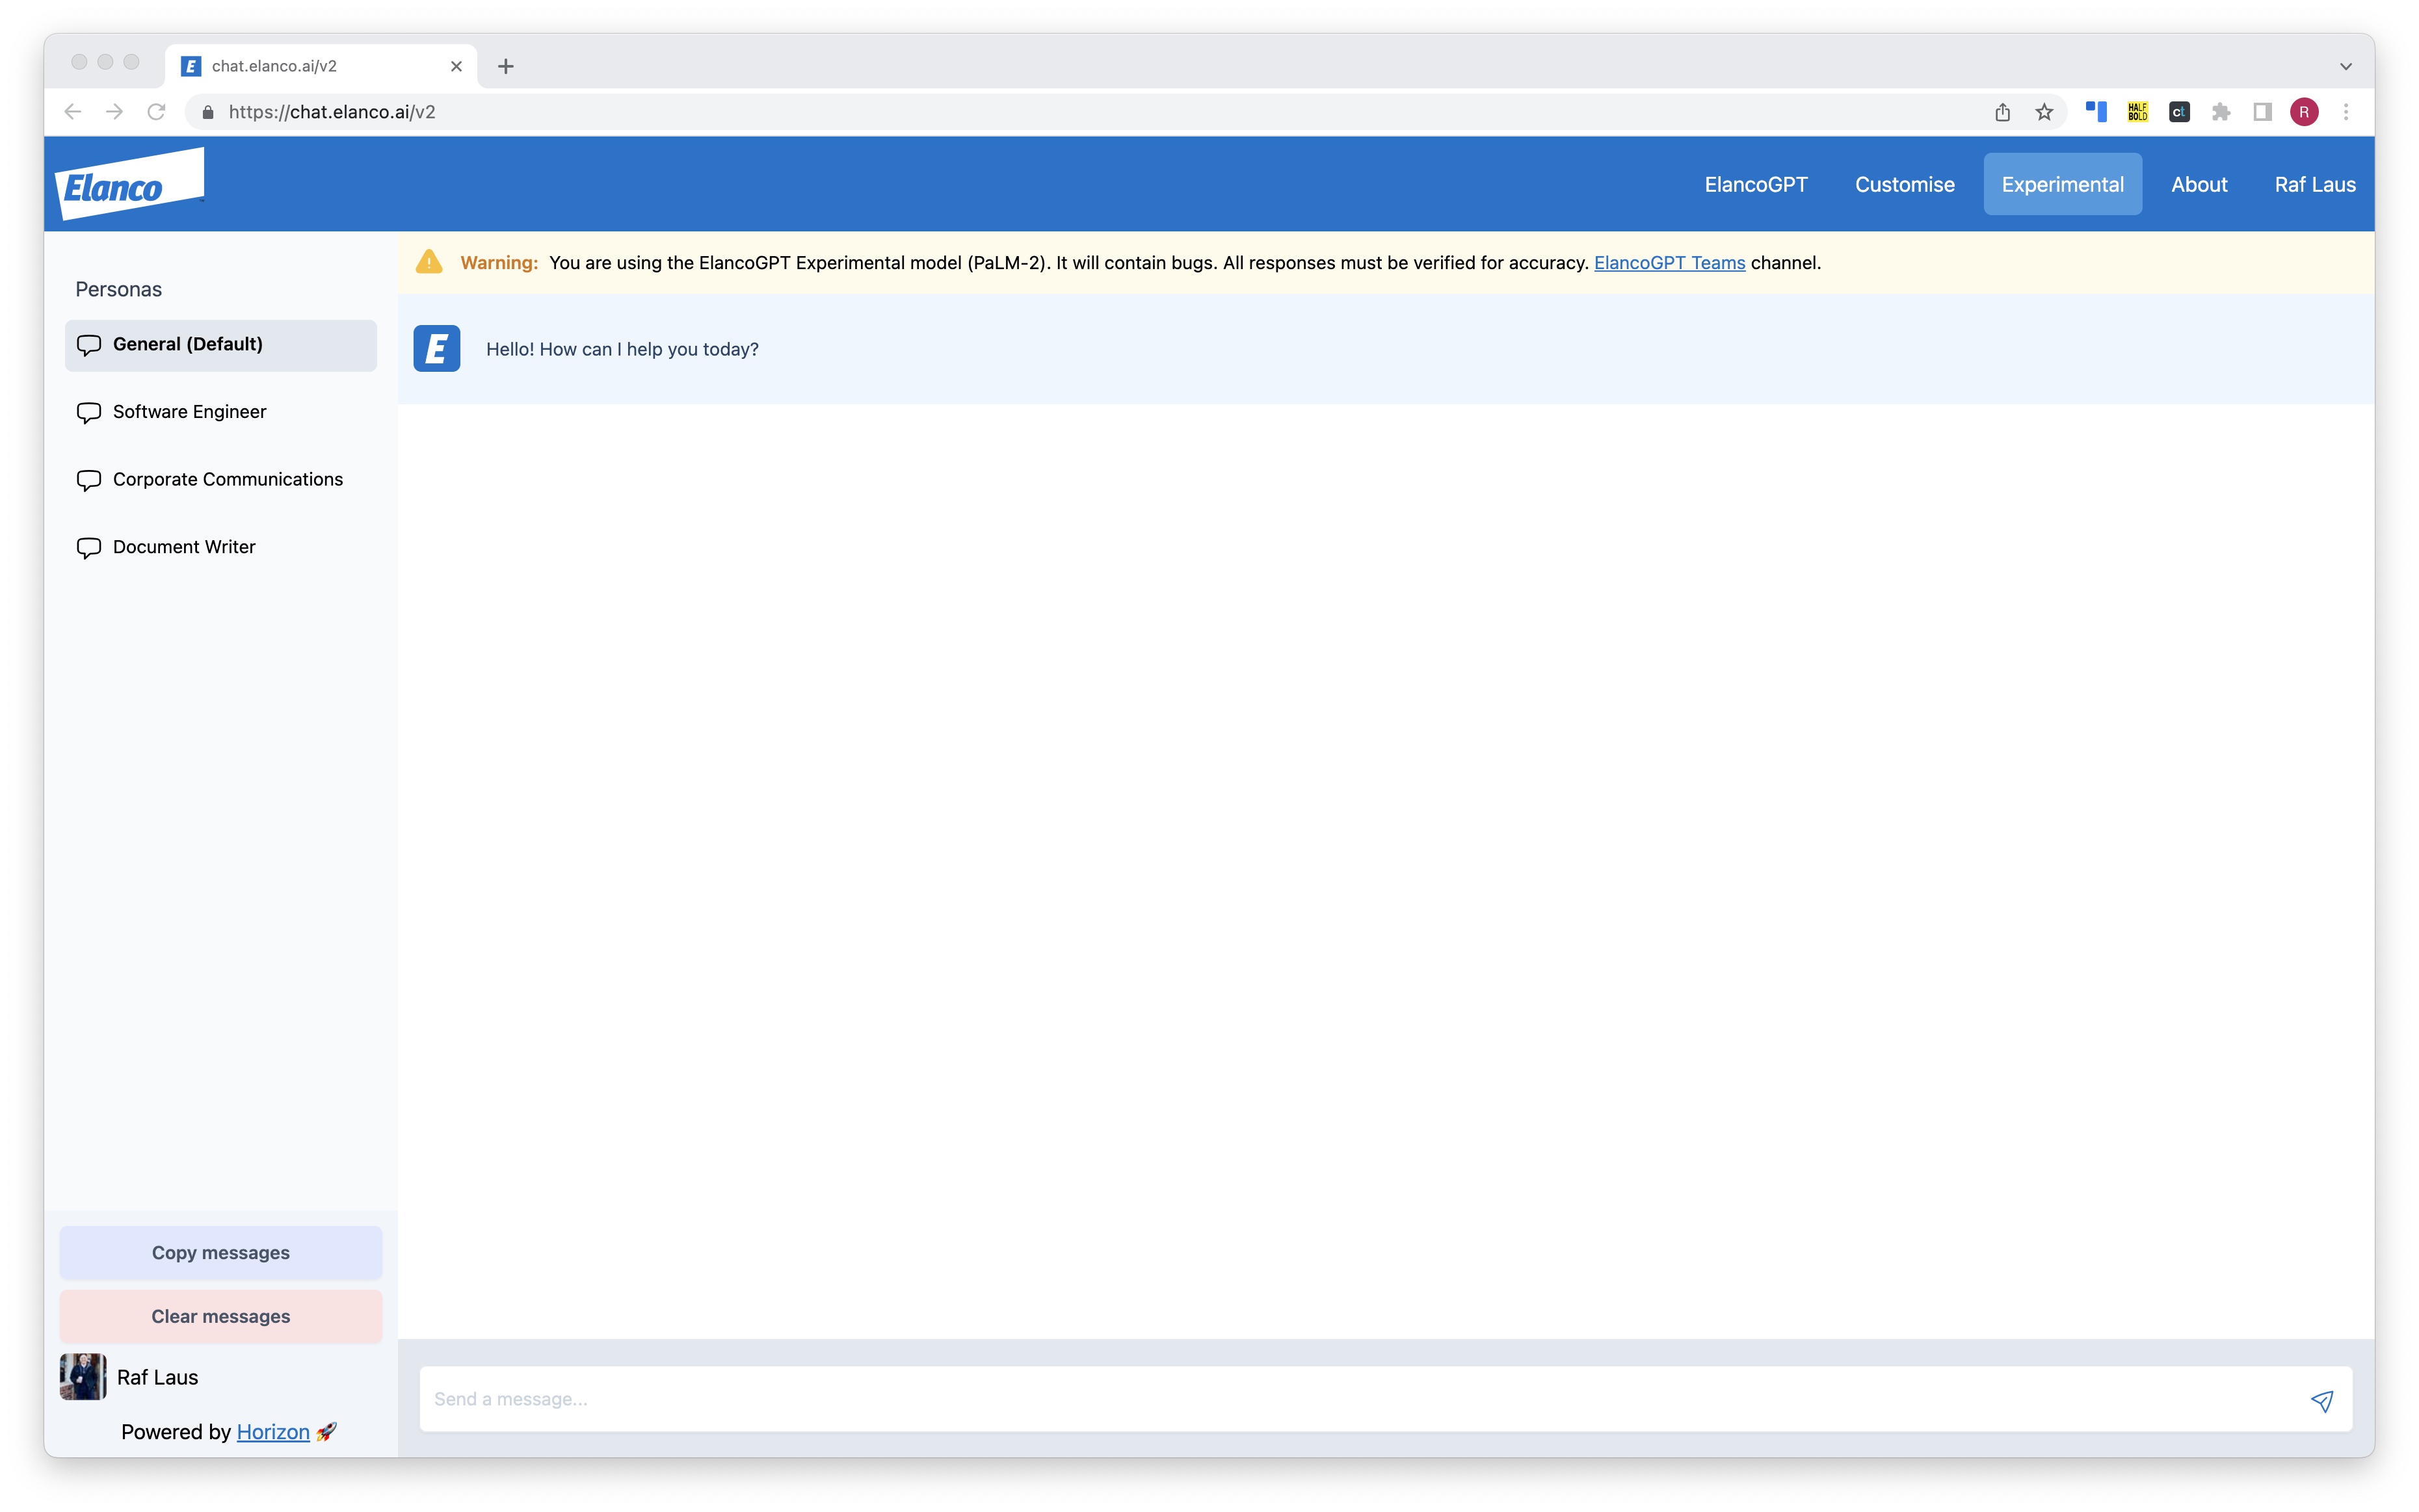Click the ElancoGPT chat avatar icon
This screenshot has width=2419, height=1512.
[436, 348]
